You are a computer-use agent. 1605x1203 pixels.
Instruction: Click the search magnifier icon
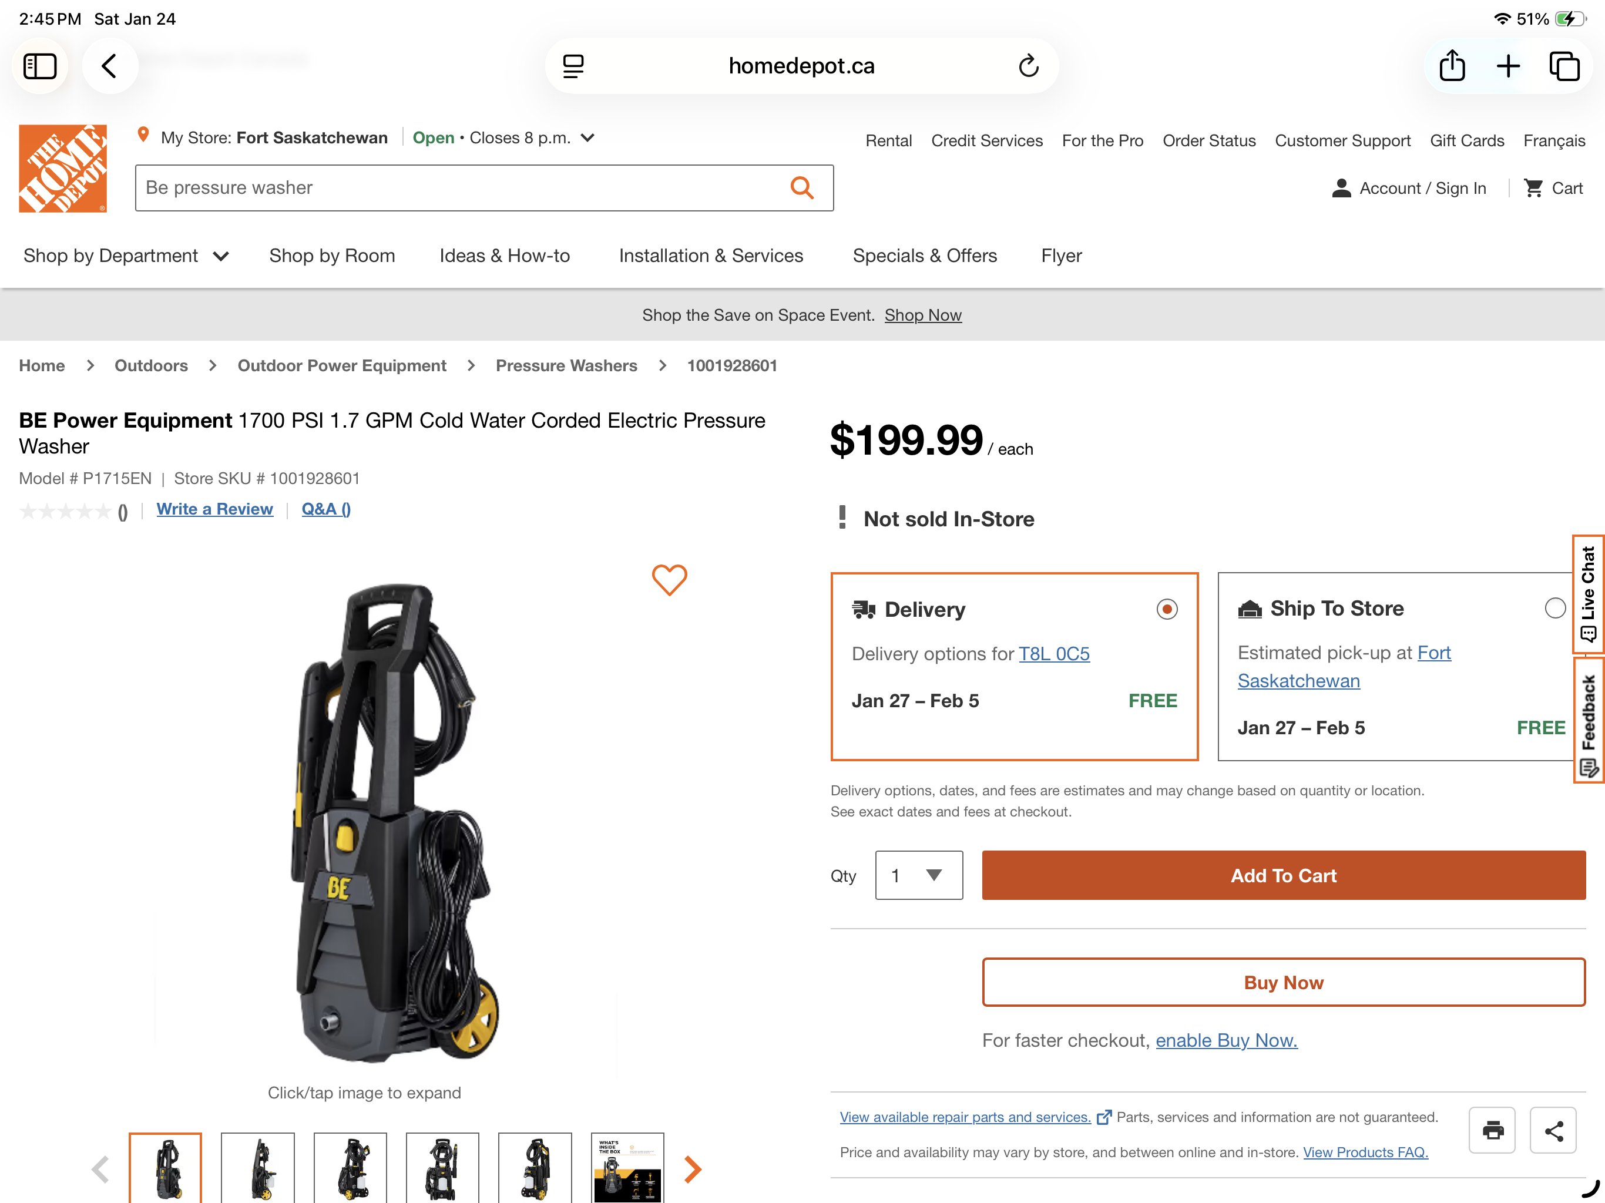pos(802,187)
